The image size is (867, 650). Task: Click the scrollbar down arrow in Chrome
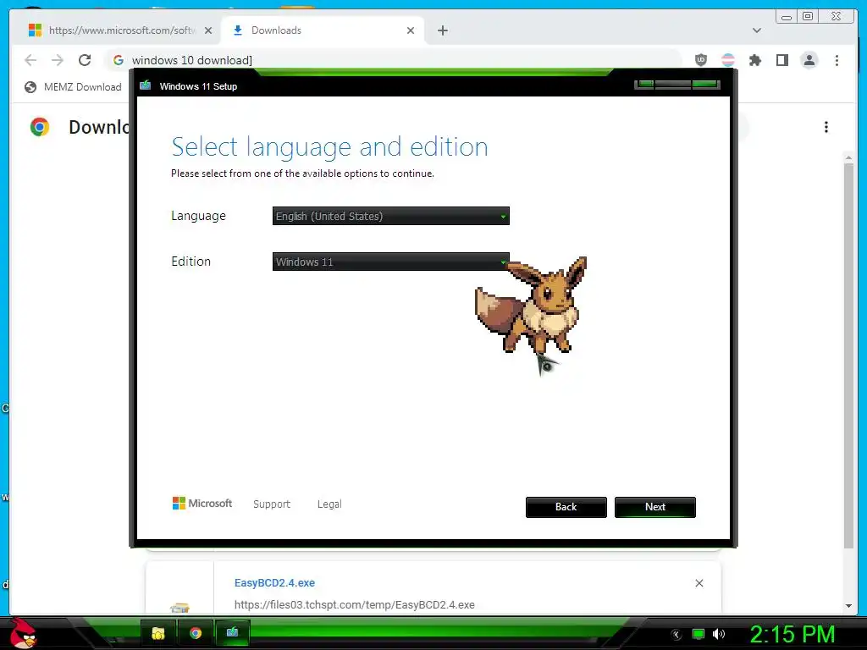[848, 606]
